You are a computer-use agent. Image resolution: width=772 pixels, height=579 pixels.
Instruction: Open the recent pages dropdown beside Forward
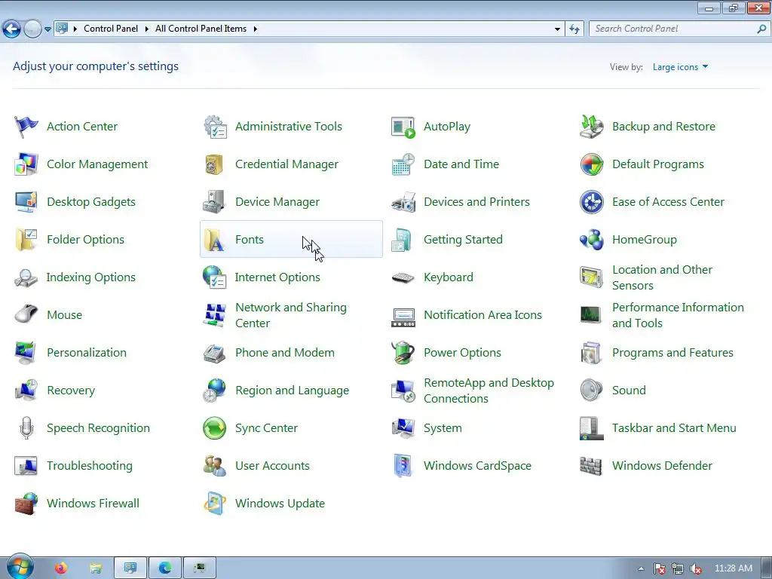click(47, 29)
